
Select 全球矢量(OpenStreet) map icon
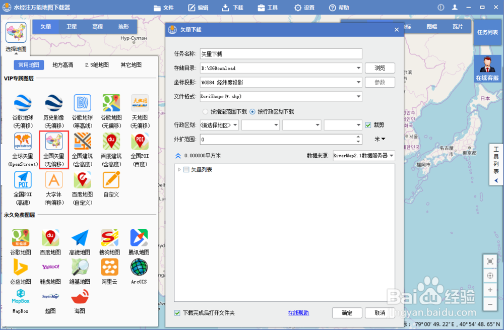[x=23, y=142]
